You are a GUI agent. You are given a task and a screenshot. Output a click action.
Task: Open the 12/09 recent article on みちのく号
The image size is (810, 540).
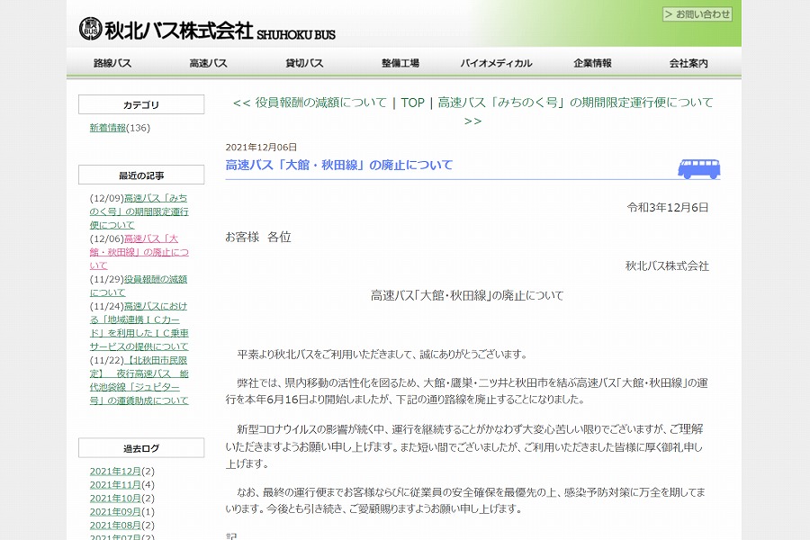pos(139,211)
